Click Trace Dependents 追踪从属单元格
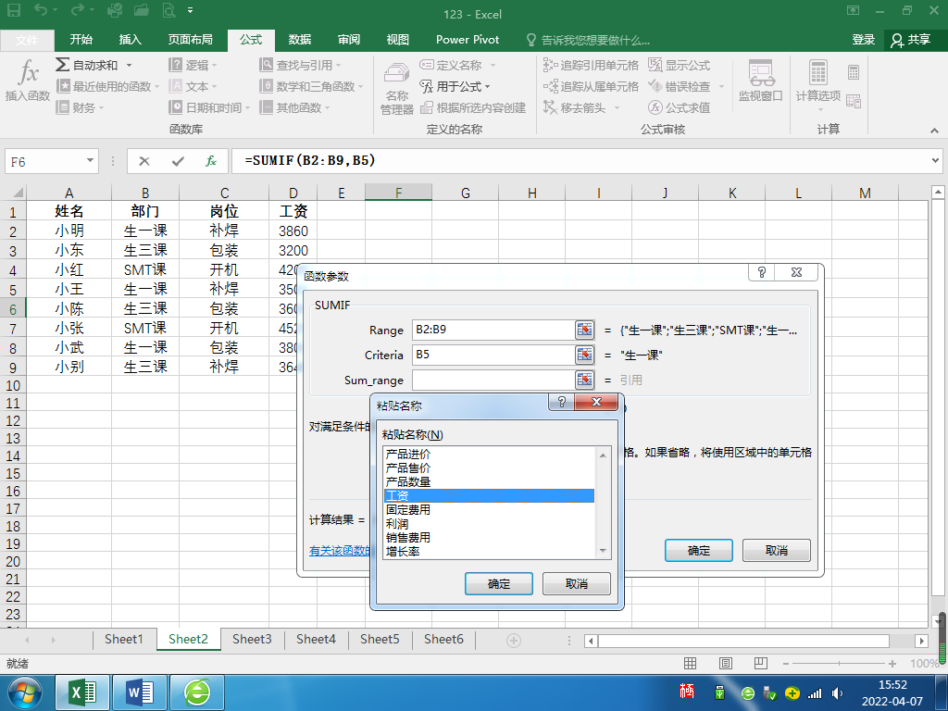 coord(591,86)
